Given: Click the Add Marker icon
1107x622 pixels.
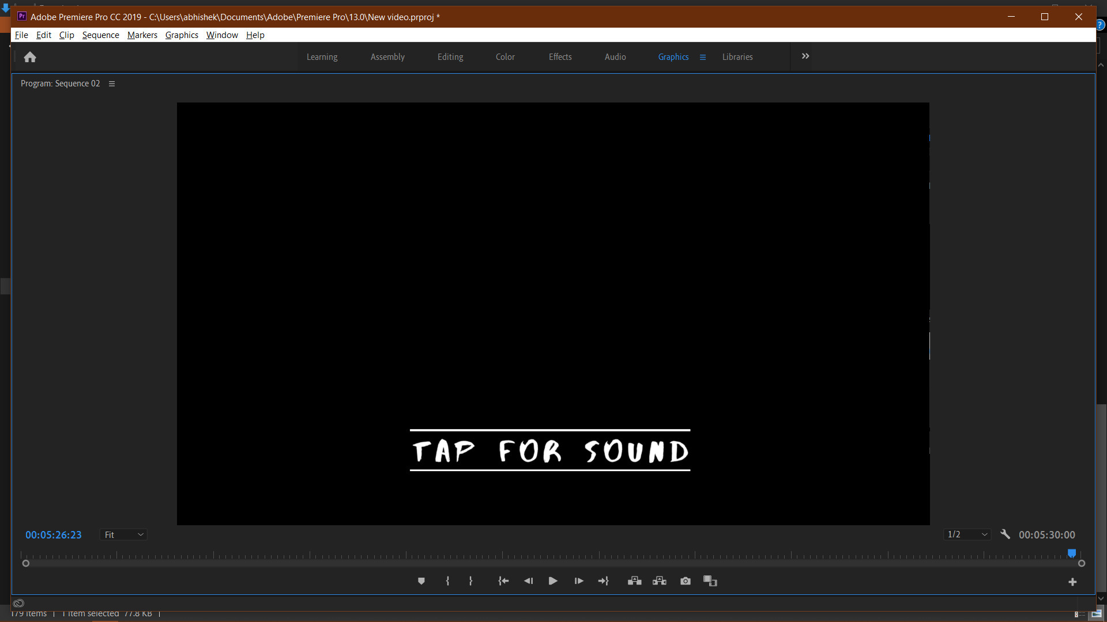Looking at the screenshot, I should pos(421,581).
